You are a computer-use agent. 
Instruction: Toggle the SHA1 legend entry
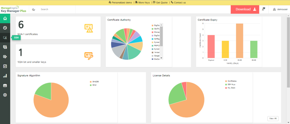click(93, 85)
